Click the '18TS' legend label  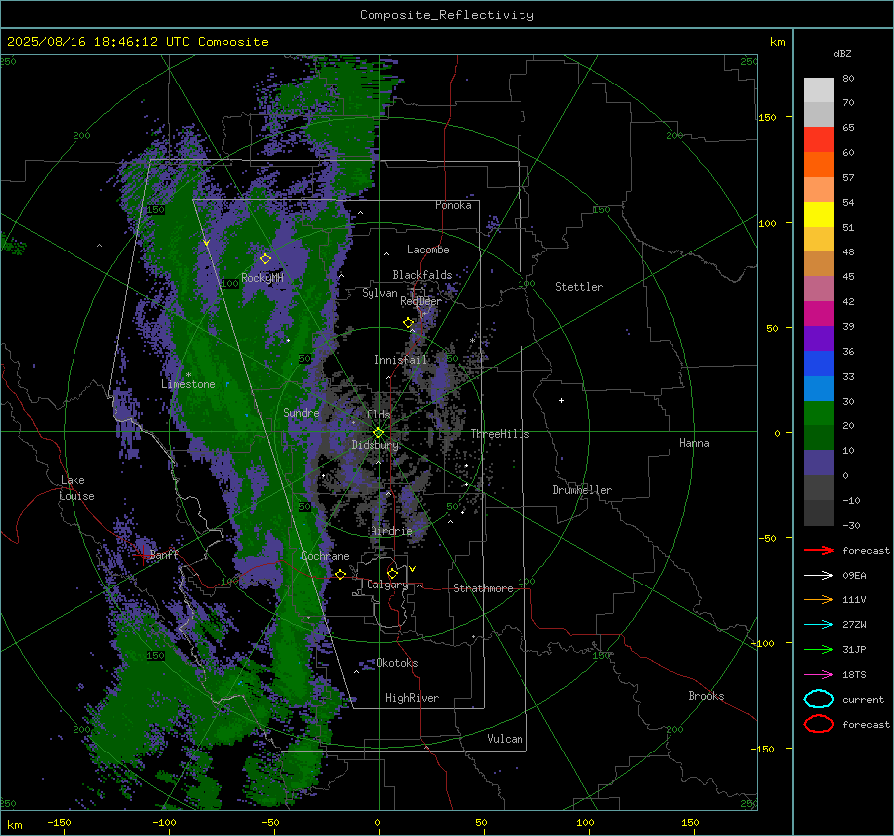tap(854, 675)
